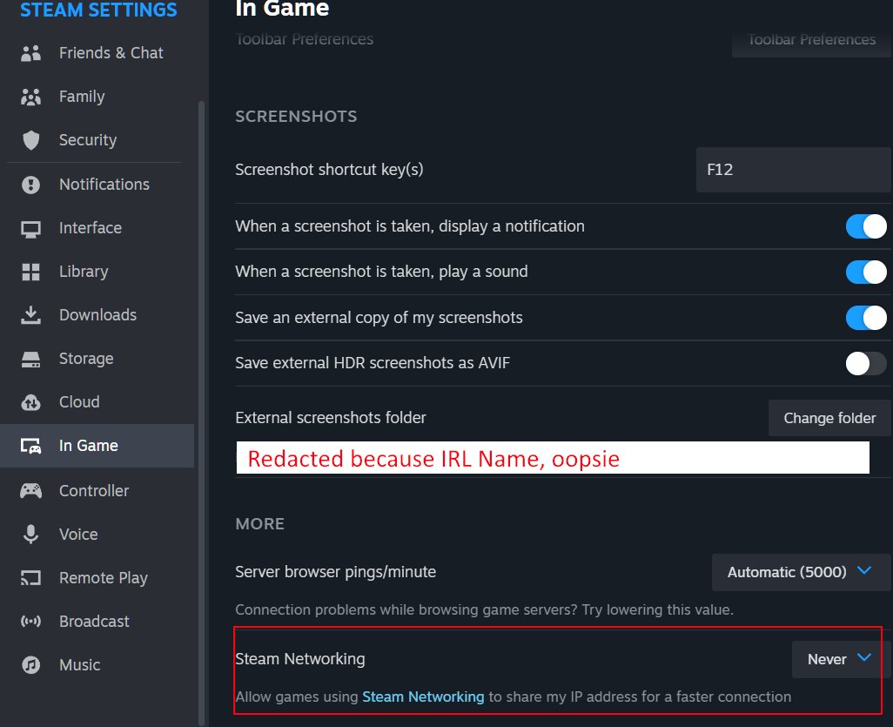This screenshot has height=727, width=893.
Task: Go to Voice settings
Action: click(97, 535)
